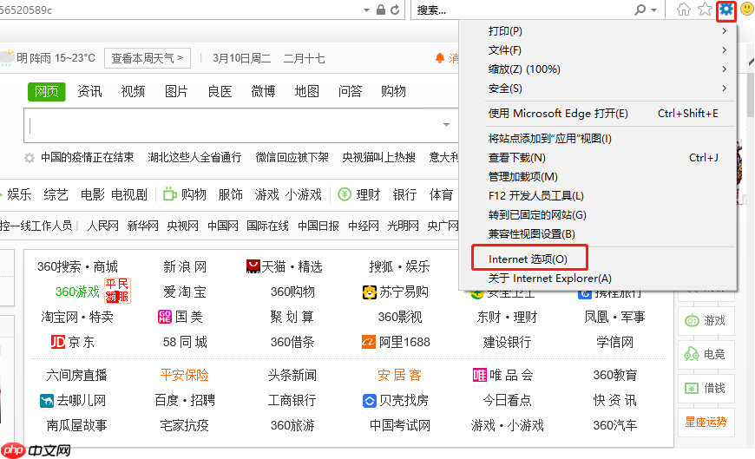This screenshot has width=755, height=459.
Task: Click the 国美 GOME logo icon
Action: coord(165,317)
